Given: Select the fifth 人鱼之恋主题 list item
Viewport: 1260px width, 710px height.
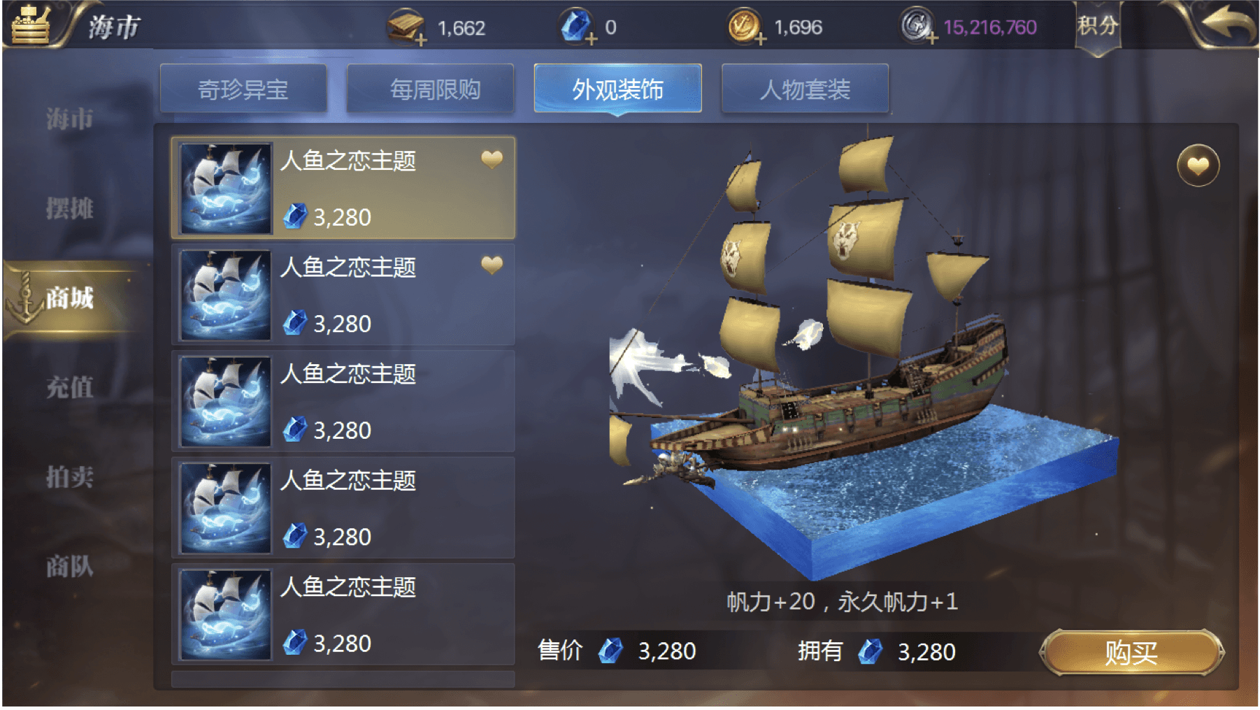Looking at the screenshot, I should 343,614.
